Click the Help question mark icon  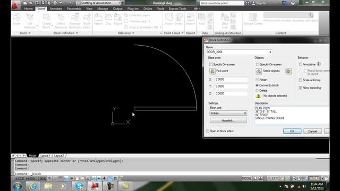click(x=293, y=3)
